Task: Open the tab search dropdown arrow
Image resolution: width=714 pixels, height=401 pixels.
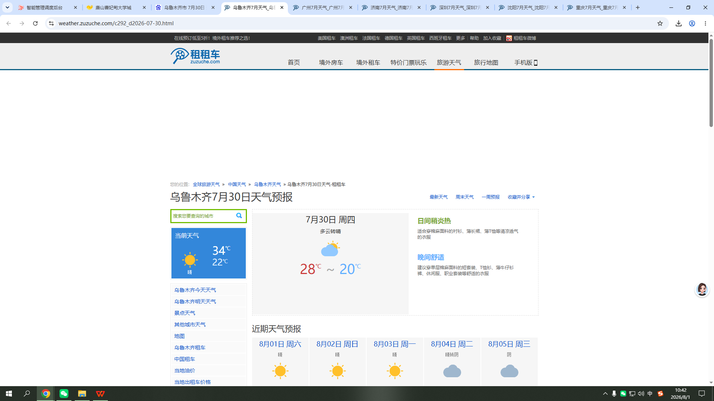Action: click(7, 7)
